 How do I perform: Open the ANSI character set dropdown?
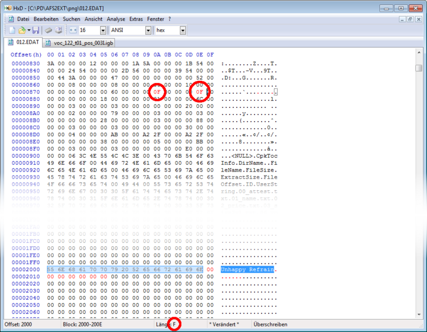coord(148,30)
